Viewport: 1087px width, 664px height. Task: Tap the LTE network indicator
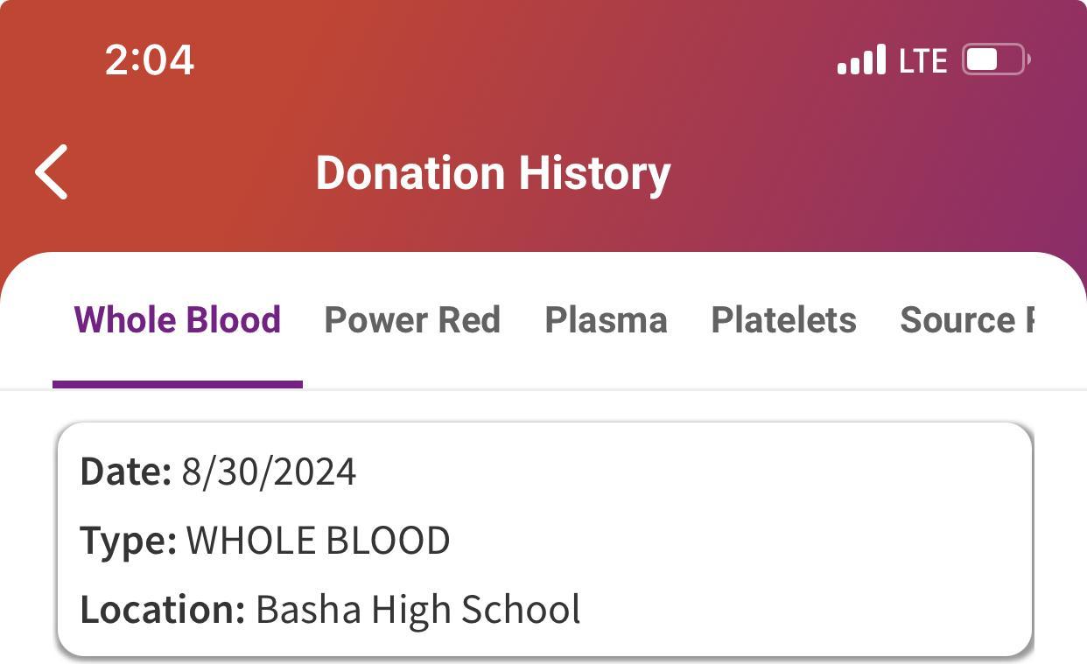click(922, 61)
